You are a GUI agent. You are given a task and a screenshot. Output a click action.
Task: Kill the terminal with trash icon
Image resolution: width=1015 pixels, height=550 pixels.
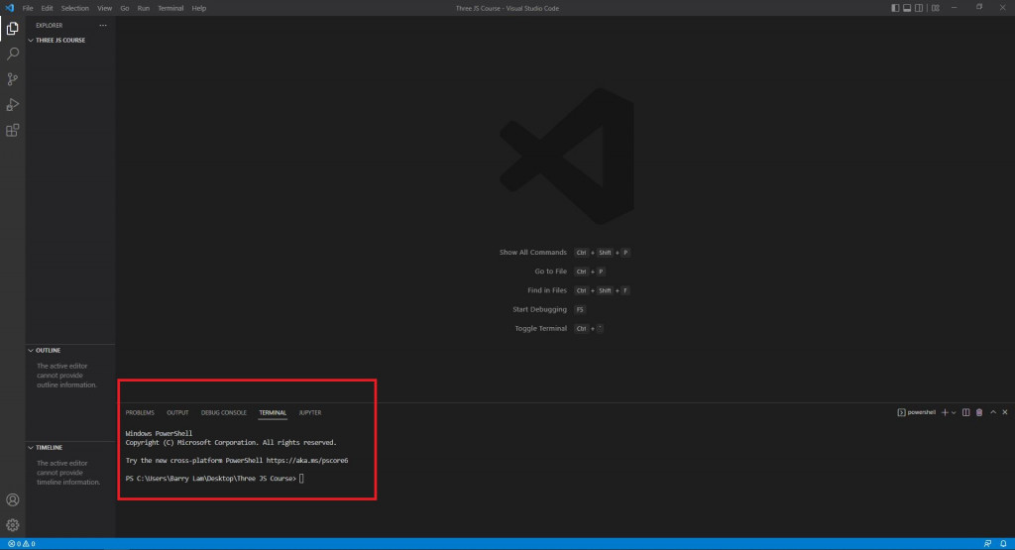click(979, 412)
